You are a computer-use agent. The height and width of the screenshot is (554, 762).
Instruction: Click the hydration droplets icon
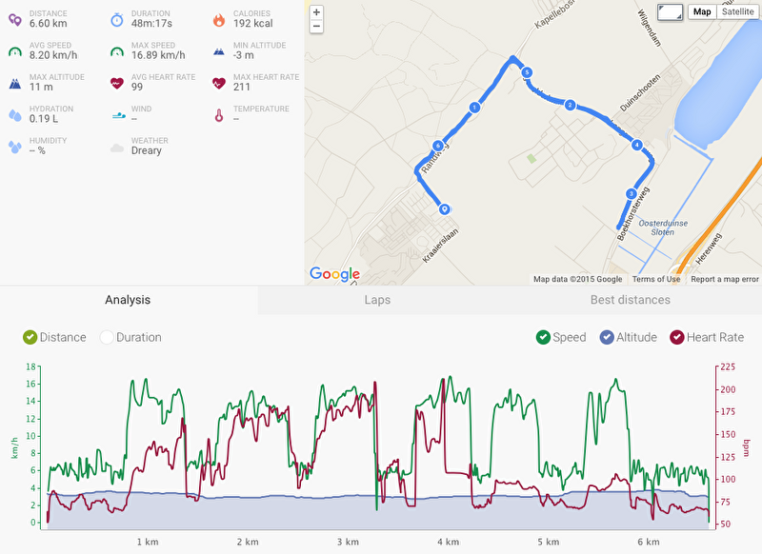(14, 115)
